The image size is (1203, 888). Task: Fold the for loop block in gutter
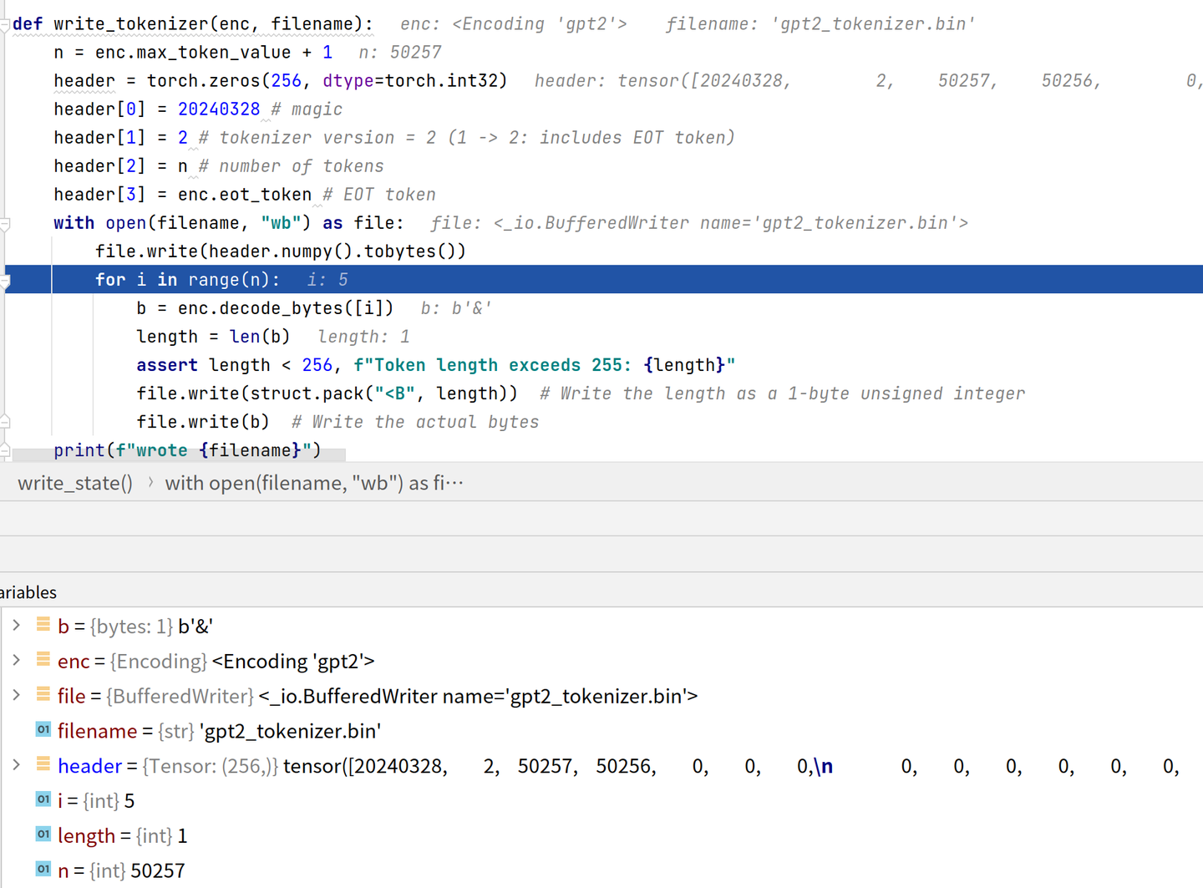tap(5, 282)
